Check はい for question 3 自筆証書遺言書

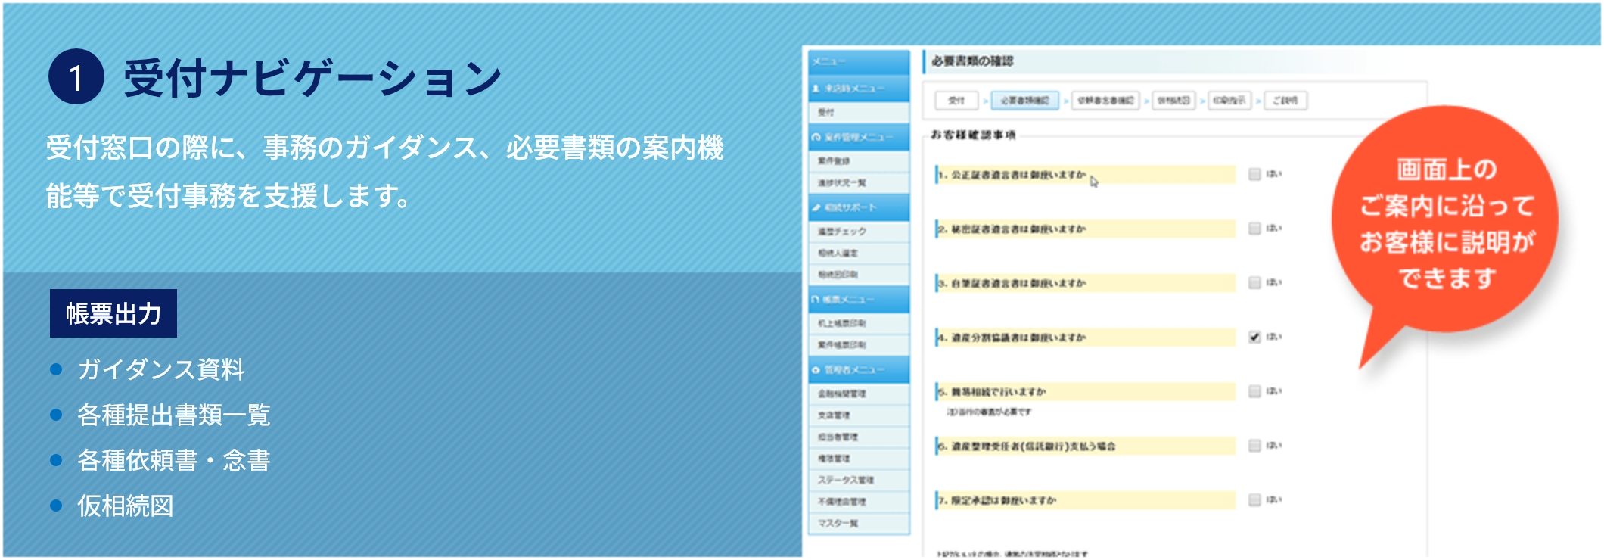tap(1254, 283)
